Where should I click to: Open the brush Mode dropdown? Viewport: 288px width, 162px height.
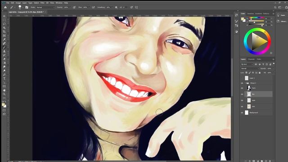click(x=45, y=7)
